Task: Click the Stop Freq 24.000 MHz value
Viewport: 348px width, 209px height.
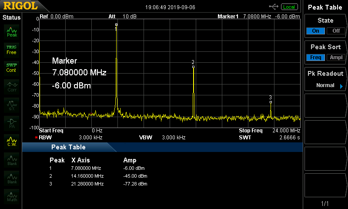Action: tap(286, 131)
